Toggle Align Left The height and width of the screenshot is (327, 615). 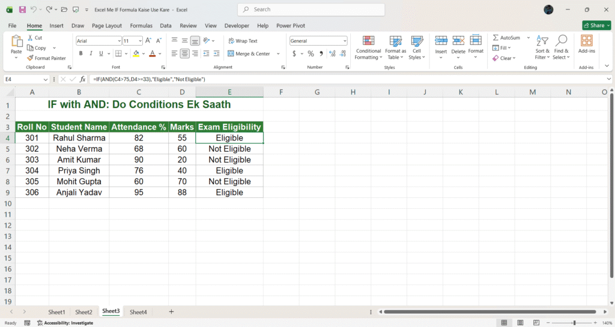pos(175,53)
